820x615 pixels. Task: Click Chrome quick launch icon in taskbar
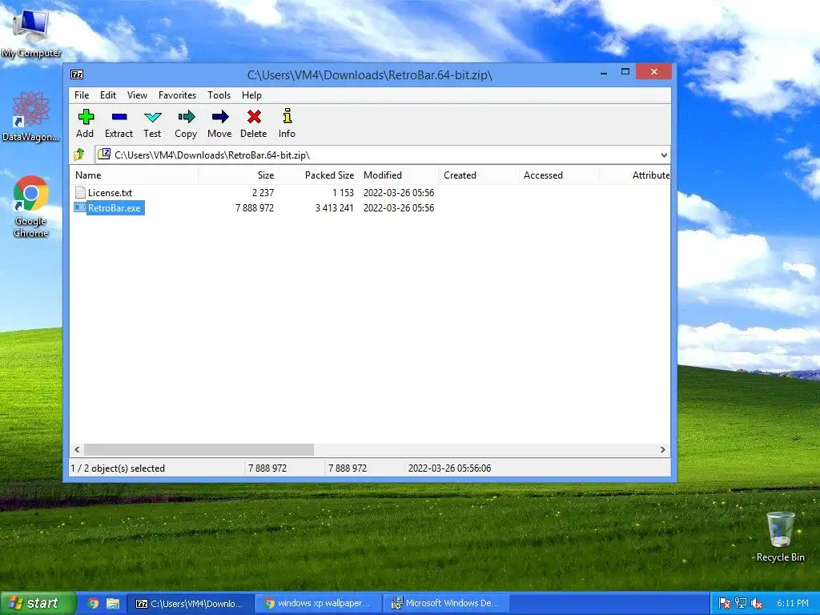[93, 604]
